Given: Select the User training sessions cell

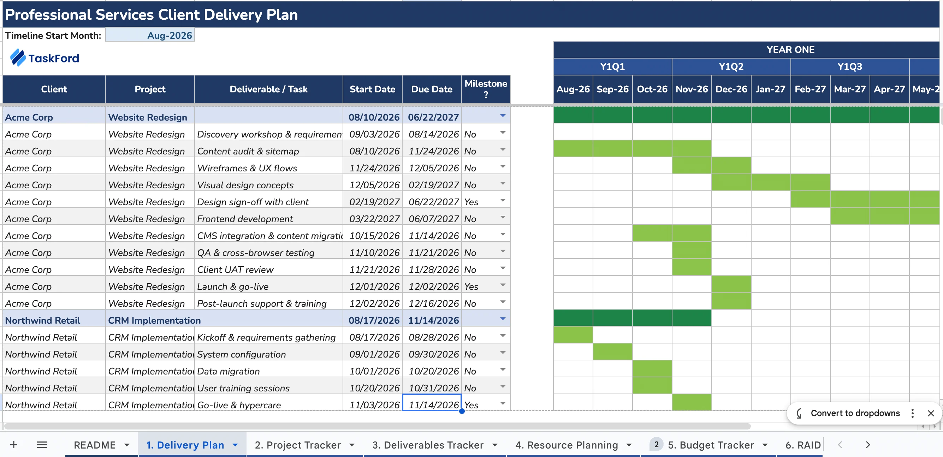Looking at the screenshot, I should click(268, 386).
